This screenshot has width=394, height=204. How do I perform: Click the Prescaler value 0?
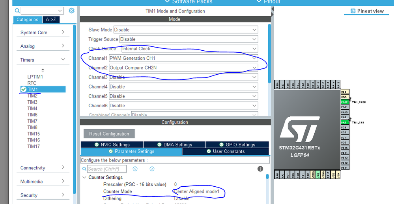click(x=176, y=184)
